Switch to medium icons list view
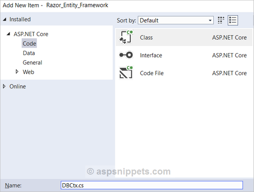 pos(233,20)
